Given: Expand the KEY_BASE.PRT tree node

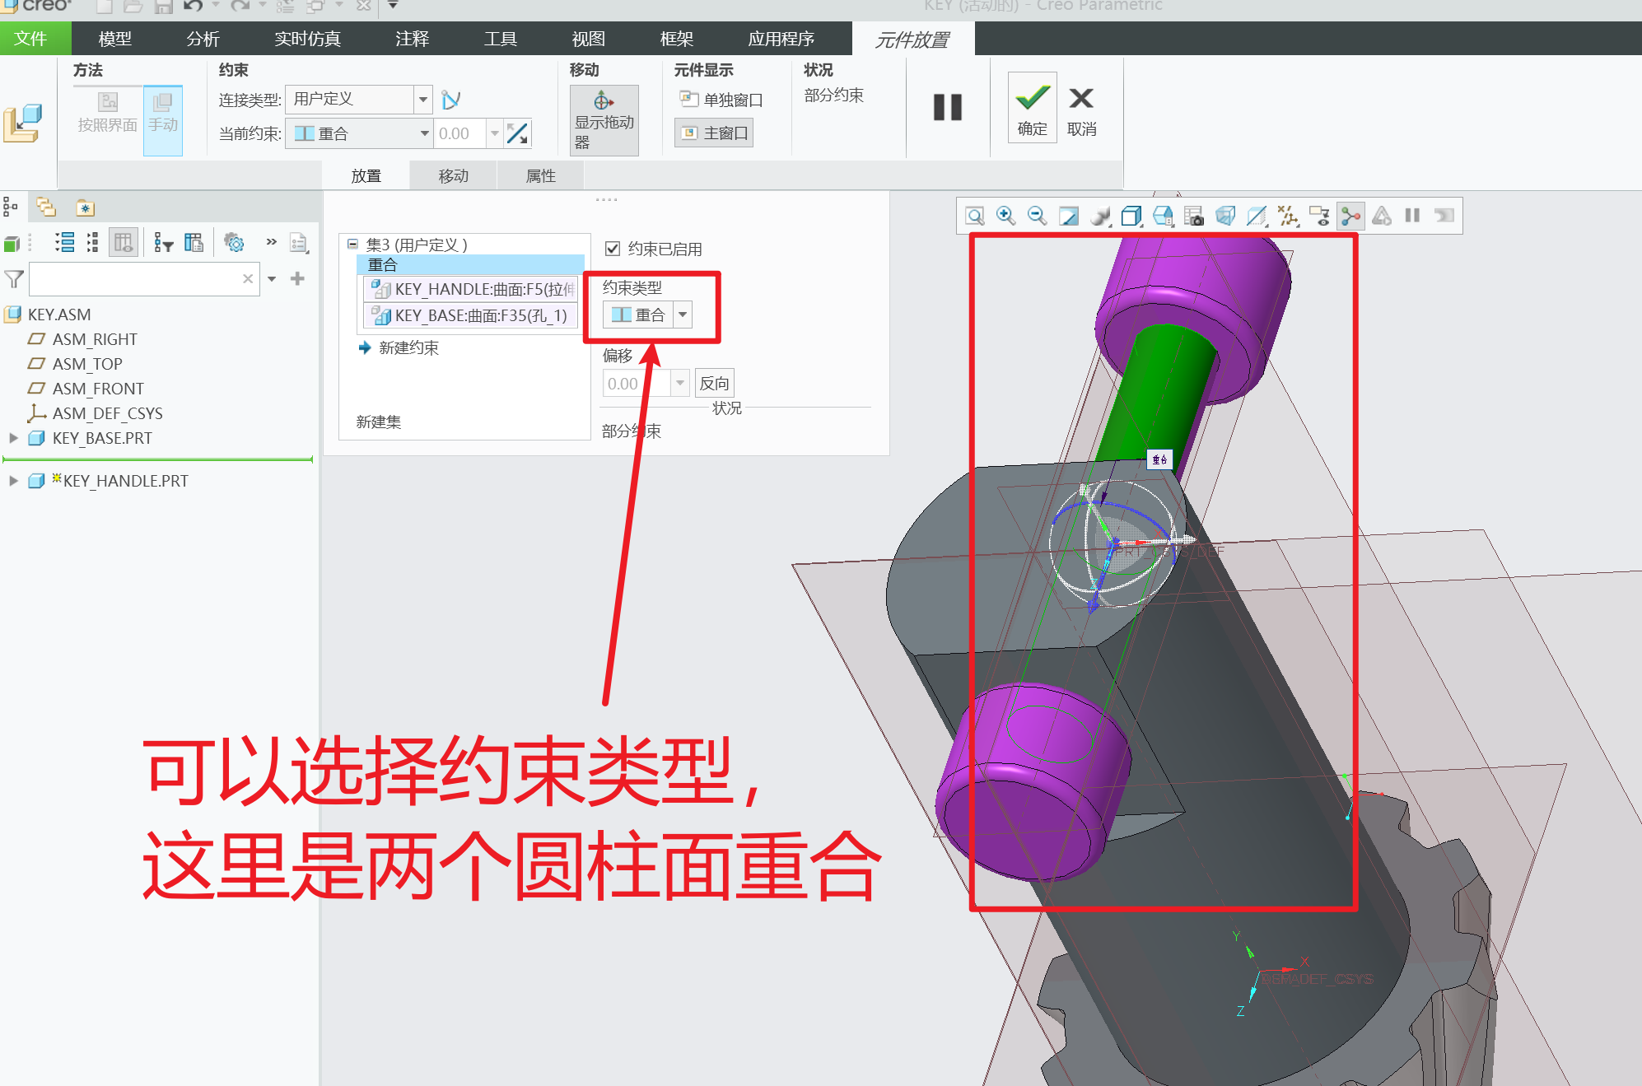Looking at the screenshot, I should coord(13,438).
